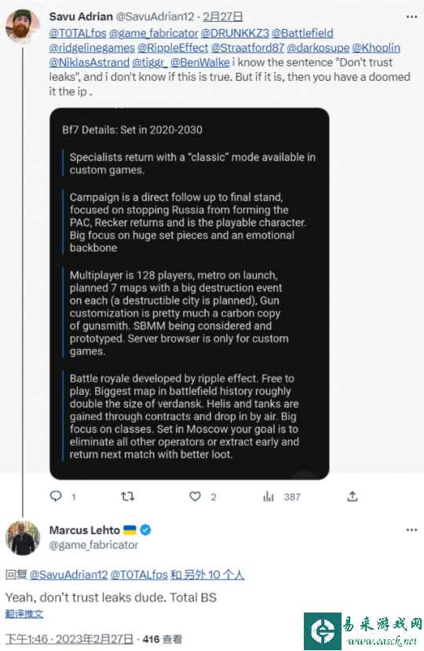The width and height of the screenshot is (424, 651).
Task: Open the 下午1:46 · 2023年2月27日 timestamp
Action: coord(69,639)
